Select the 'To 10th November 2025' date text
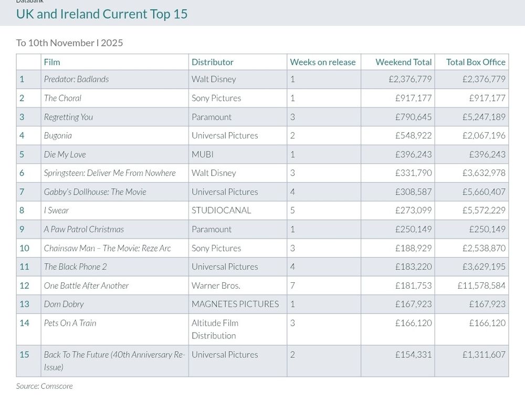525x414 pixels. click(x=70, y=43)
